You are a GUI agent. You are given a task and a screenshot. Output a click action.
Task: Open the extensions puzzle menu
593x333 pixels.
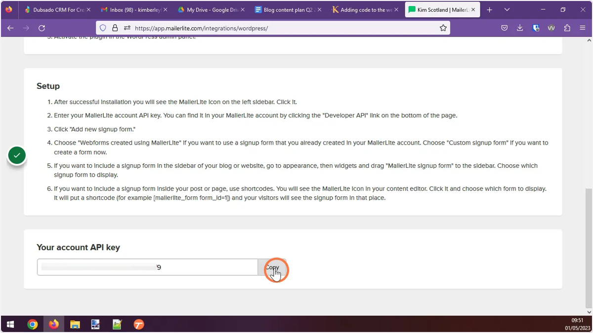(567, 28)
